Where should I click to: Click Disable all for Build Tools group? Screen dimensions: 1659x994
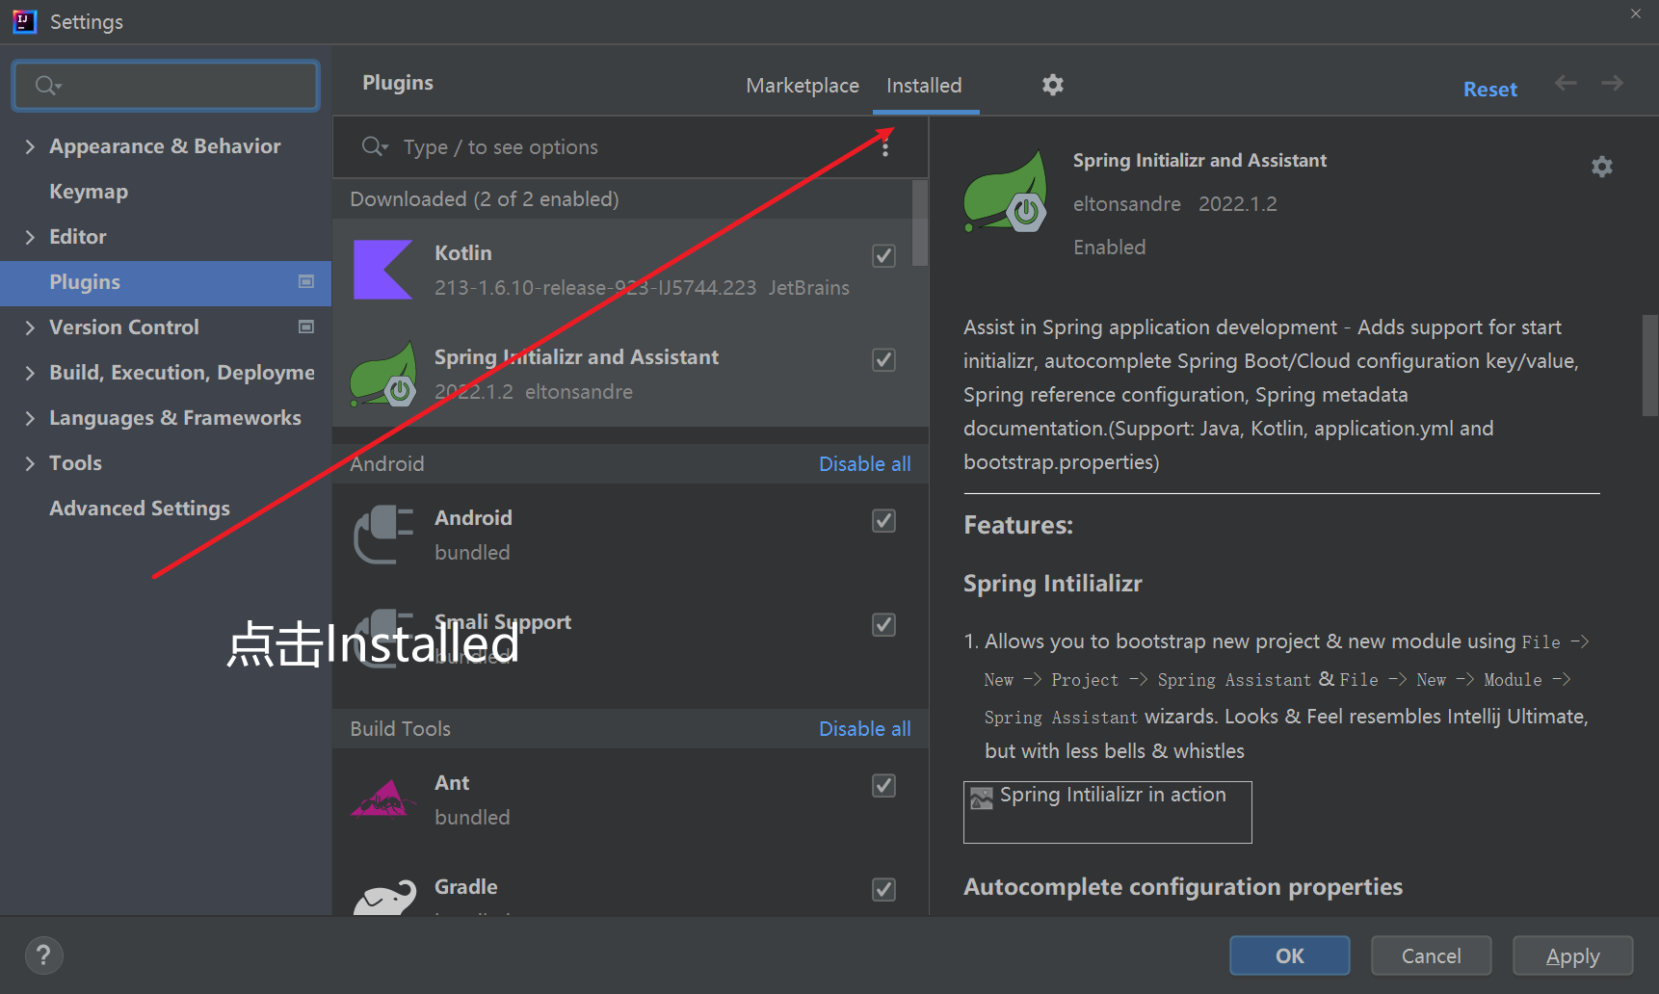(864, 728)
